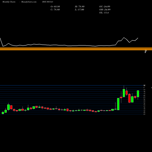The height and width of the screenshot is (152, 152).
Task: Click the tallest red candlestick body
Action: coord(130,98)
